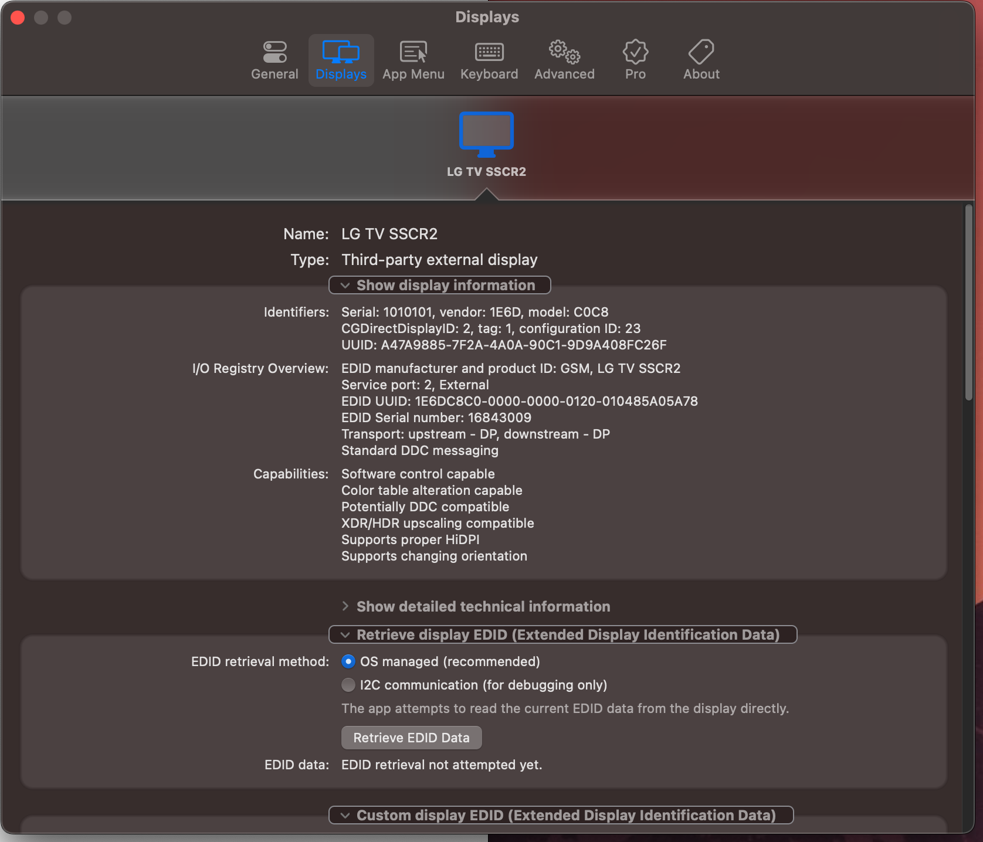This screenshot has height=842, width=983.
Task: Open the Keyboard tab icon
Action: tap(489, 52)
